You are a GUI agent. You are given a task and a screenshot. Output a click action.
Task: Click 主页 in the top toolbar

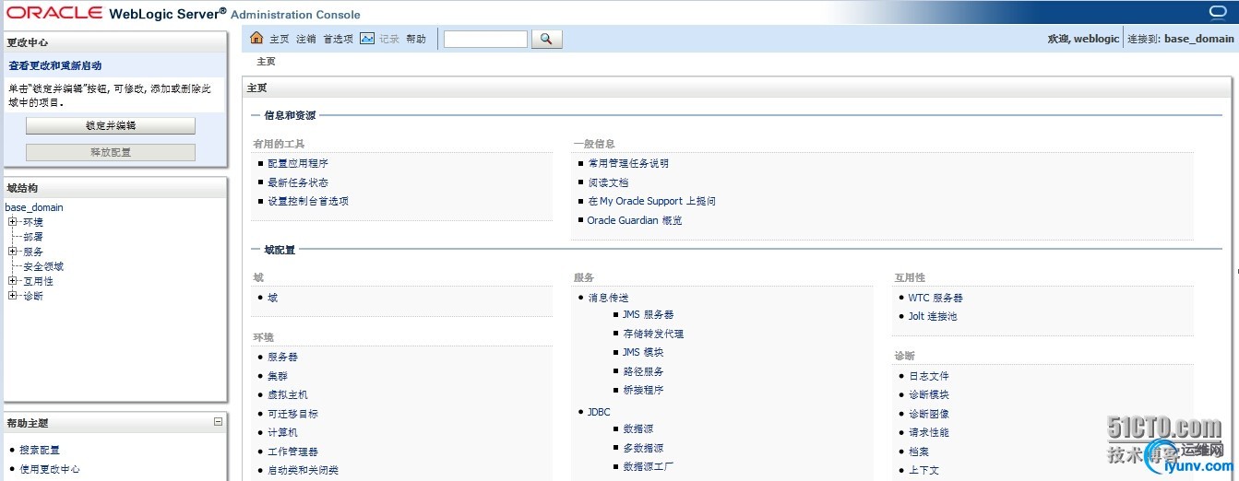pyautogui.click(x=280, y=39)
